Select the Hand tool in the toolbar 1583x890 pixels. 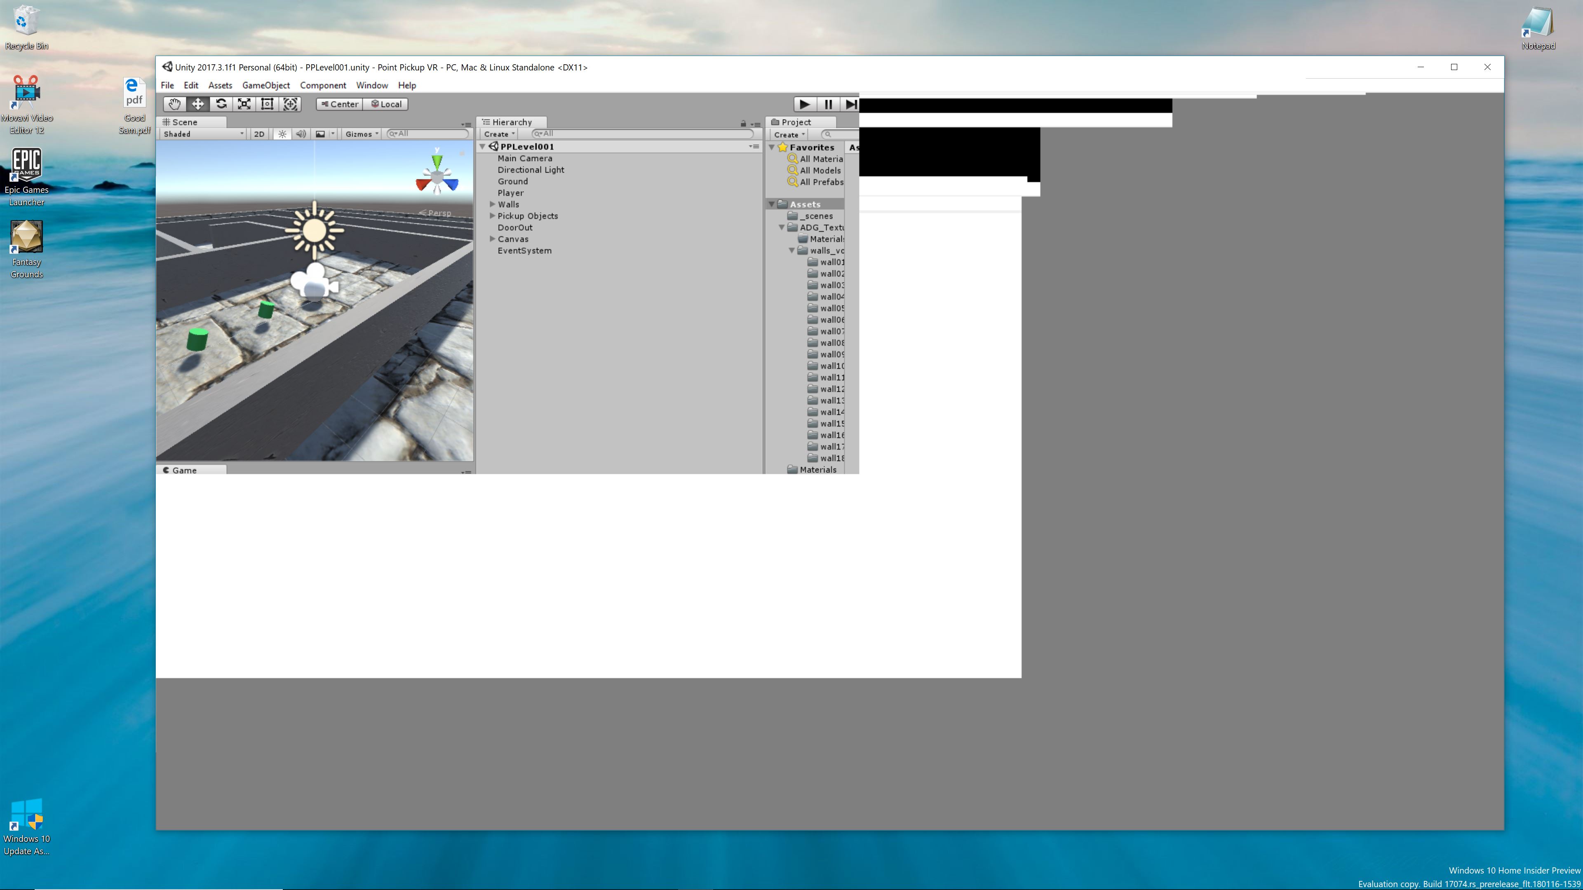174,104
